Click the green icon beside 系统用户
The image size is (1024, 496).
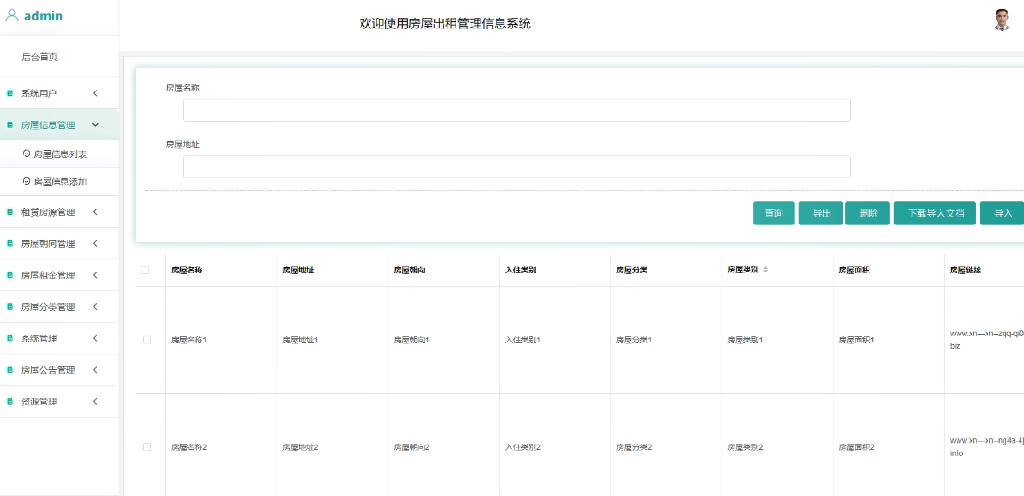(x=10, y=93)
